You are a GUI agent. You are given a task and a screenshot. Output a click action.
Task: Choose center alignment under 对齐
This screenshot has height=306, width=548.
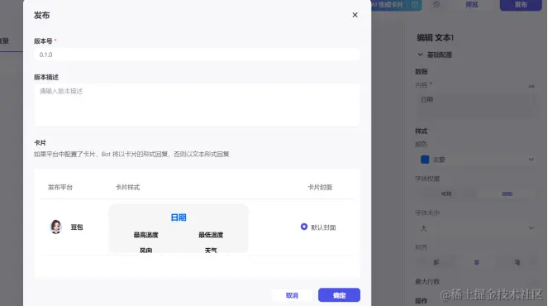pos(476,262)
